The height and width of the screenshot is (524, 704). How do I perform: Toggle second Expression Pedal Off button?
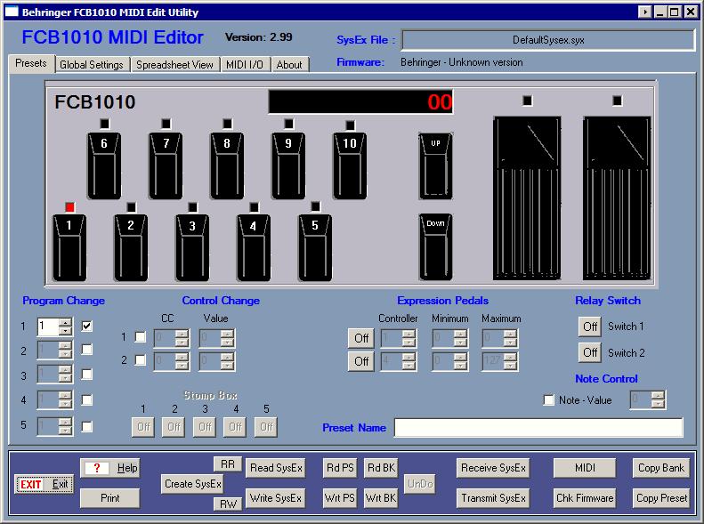click(361, 361)
